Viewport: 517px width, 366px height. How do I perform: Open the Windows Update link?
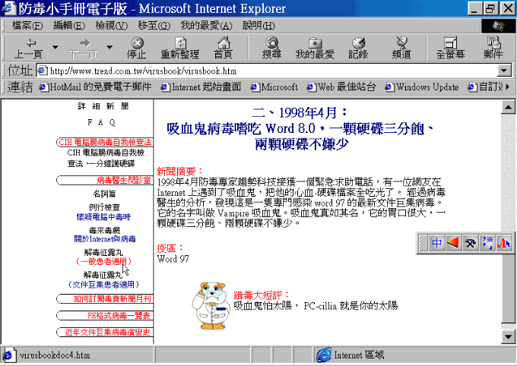point(422,87)
